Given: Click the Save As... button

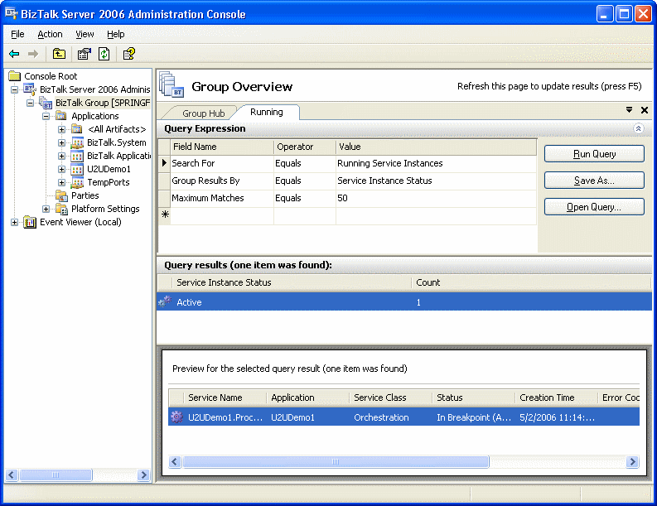Looking at the screenshot, I should (x=594, y=181).
